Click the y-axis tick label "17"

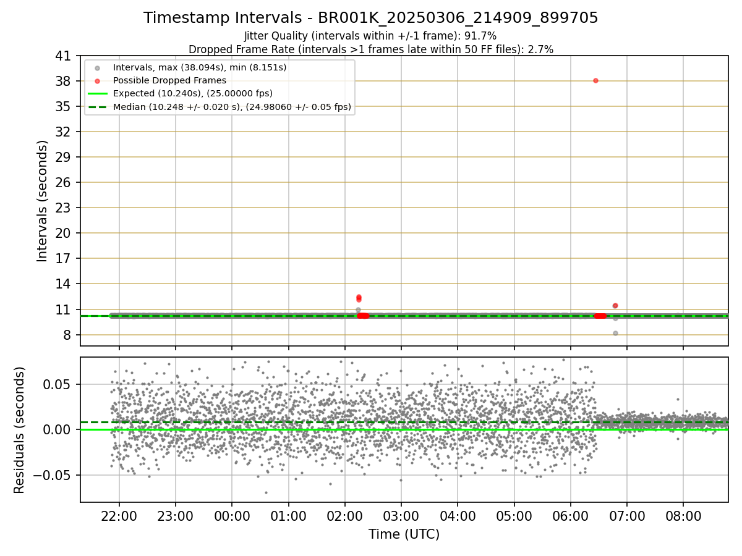64,258
